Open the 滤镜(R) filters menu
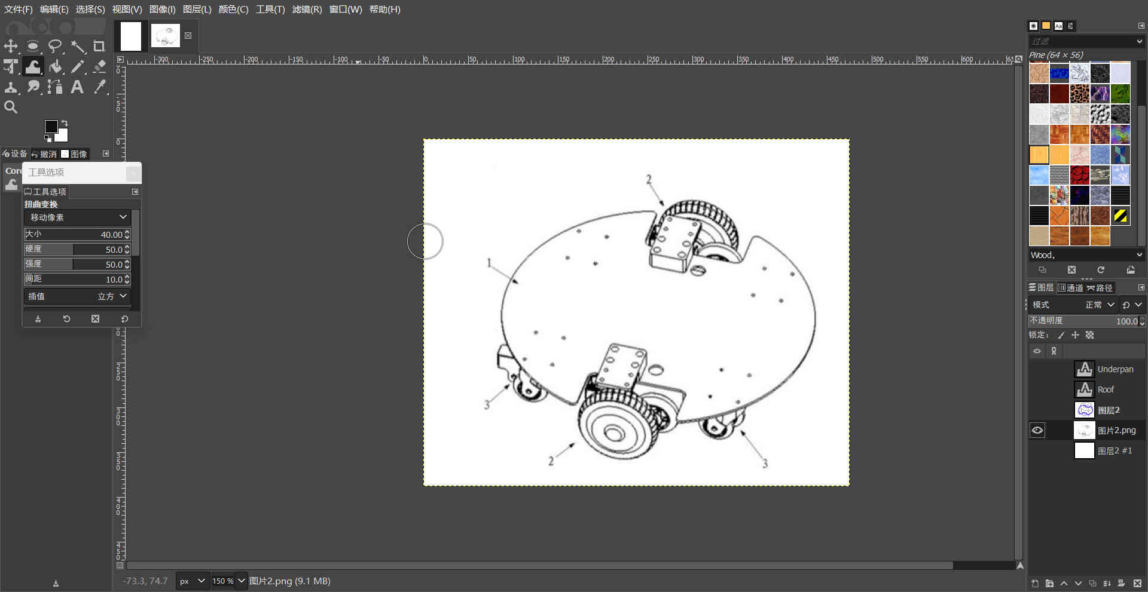This screenshot has height=592, width=1148. (x=307, y=10)
